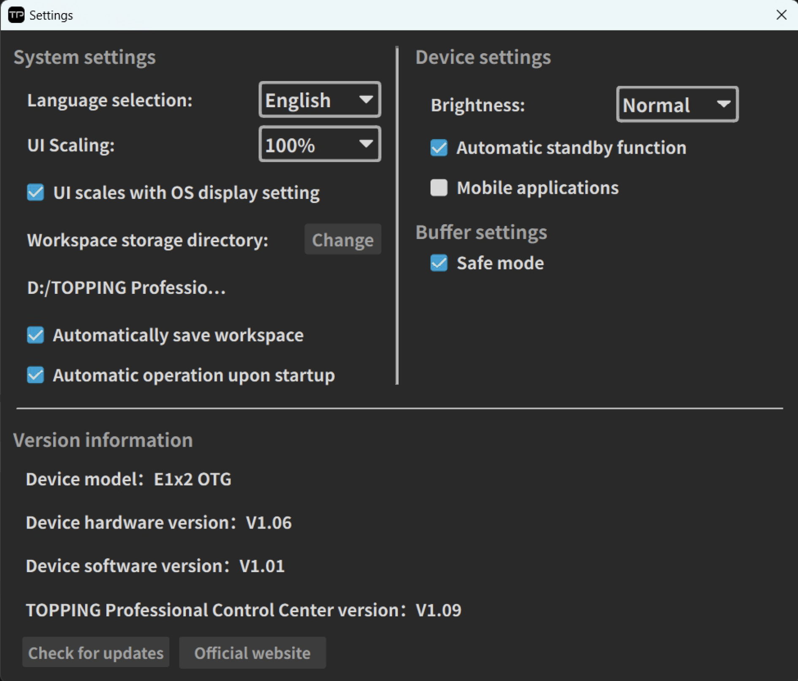Turn off Automatic standby function
The image size is (798, 681).
(x=439, y=148)
